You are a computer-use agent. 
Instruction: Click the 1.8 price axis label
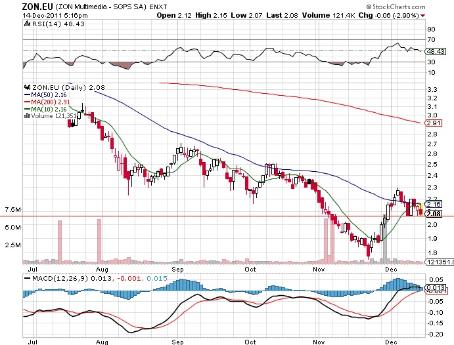(x=432, y=253)
